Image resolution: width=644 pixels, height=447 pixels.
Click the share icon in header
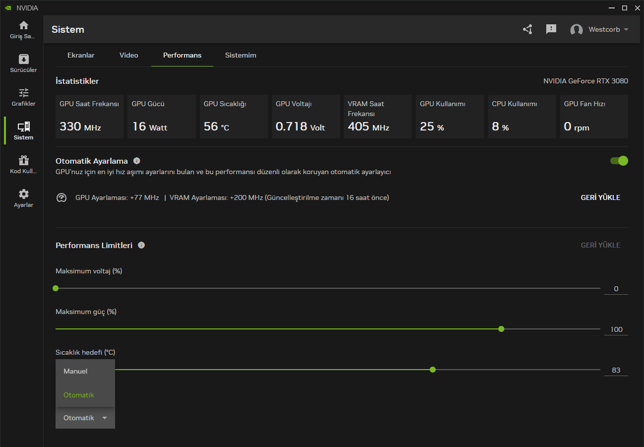527,29
